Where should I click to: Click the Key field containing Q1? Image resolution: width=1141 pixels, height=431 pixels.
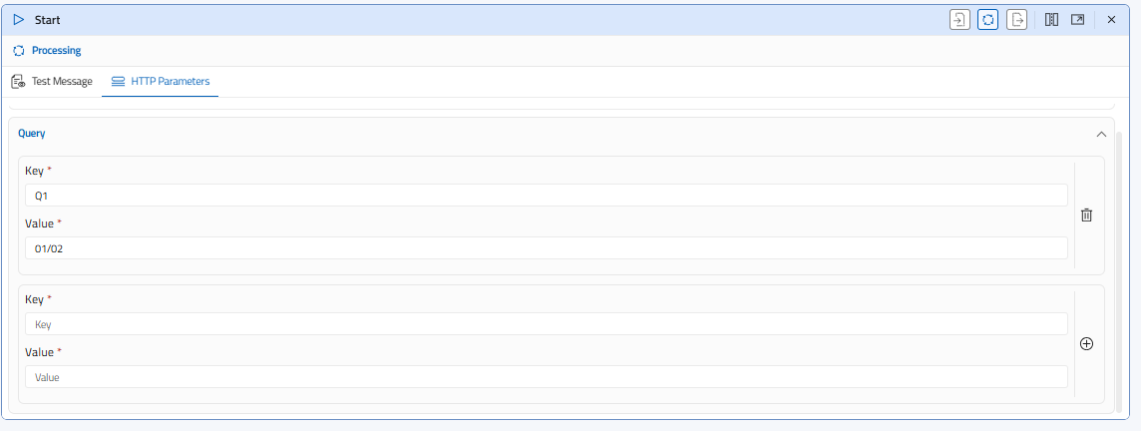tap(546, 196)
